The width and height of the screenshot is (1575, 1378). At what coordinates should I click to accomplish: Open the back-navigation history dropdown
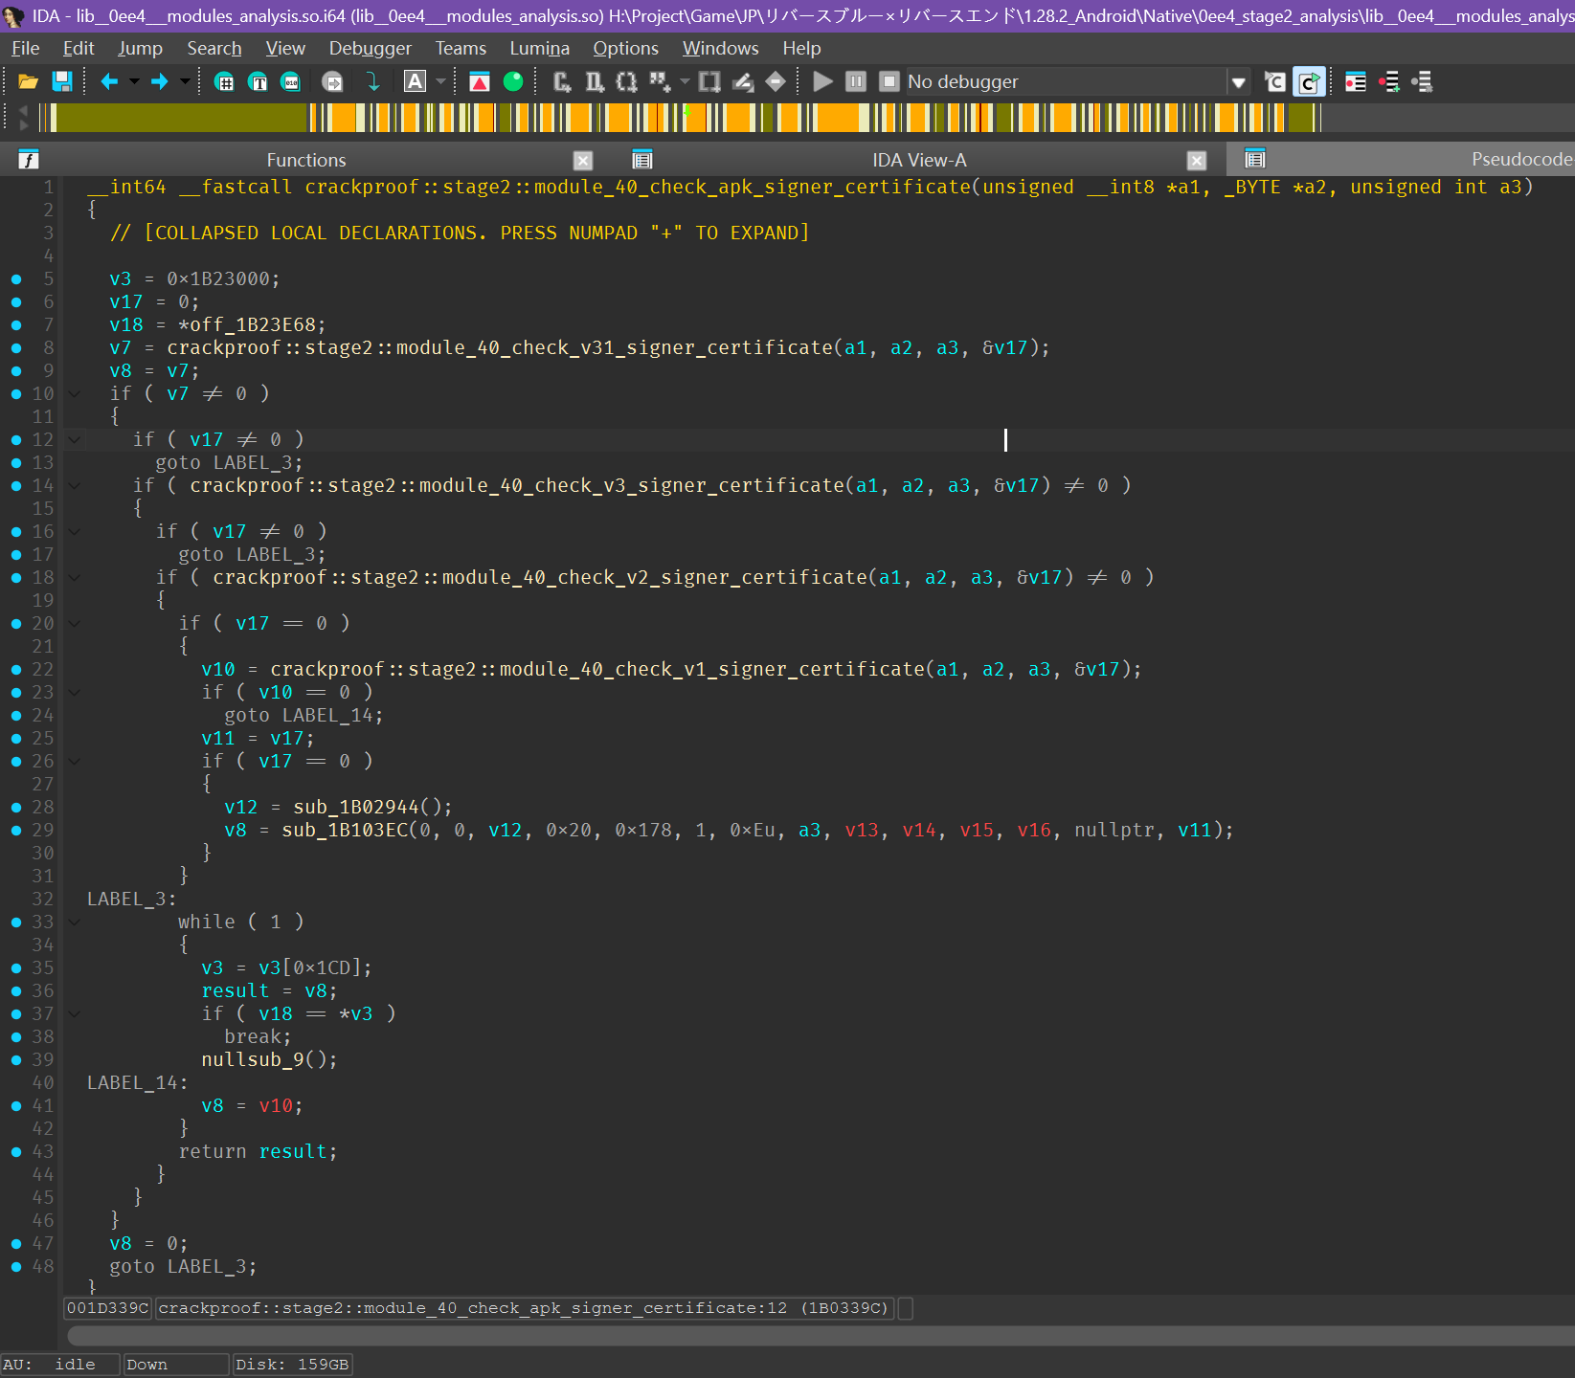134,82
